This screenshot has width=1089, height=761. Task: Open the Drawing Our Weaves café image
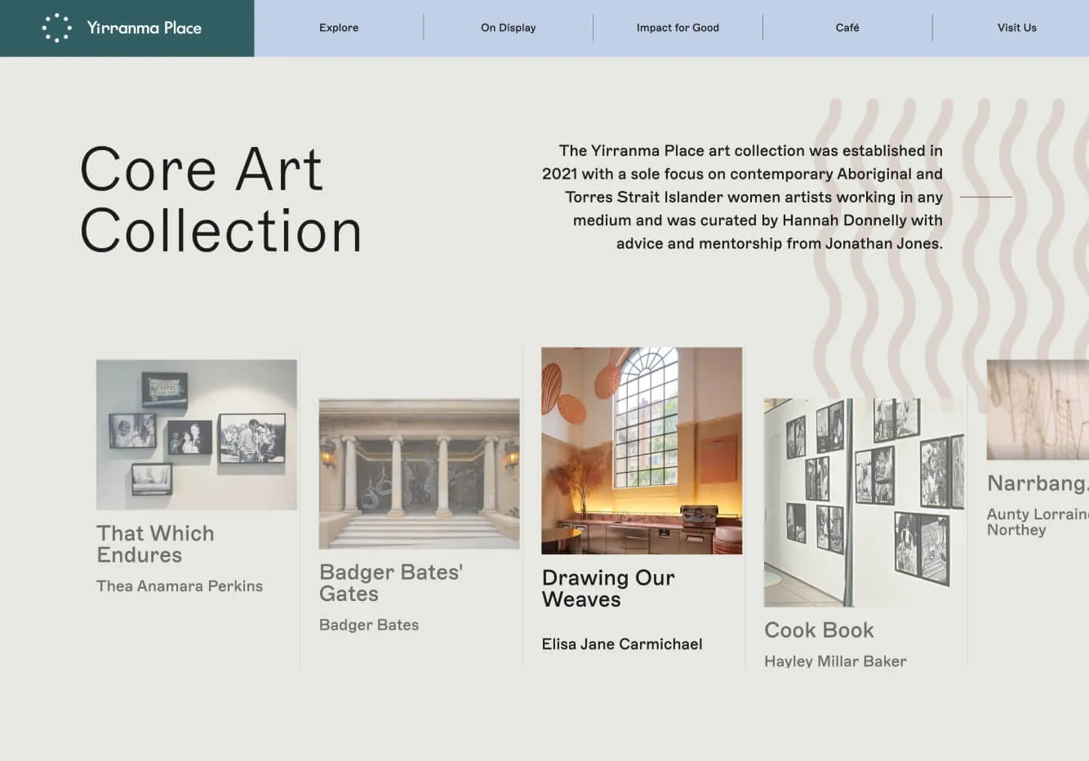tap(642, 451)
